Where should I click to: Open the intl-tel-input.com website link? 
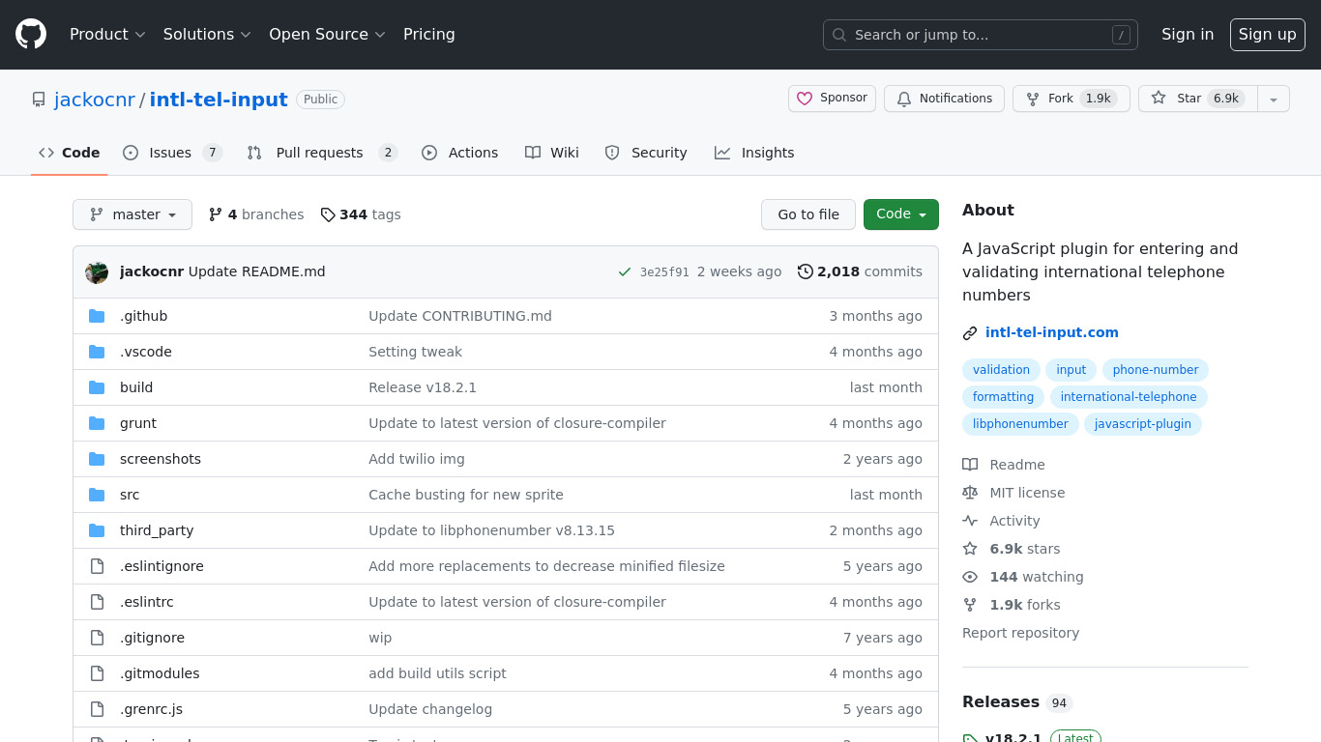pyautogui.click(x=1051, y=332)
